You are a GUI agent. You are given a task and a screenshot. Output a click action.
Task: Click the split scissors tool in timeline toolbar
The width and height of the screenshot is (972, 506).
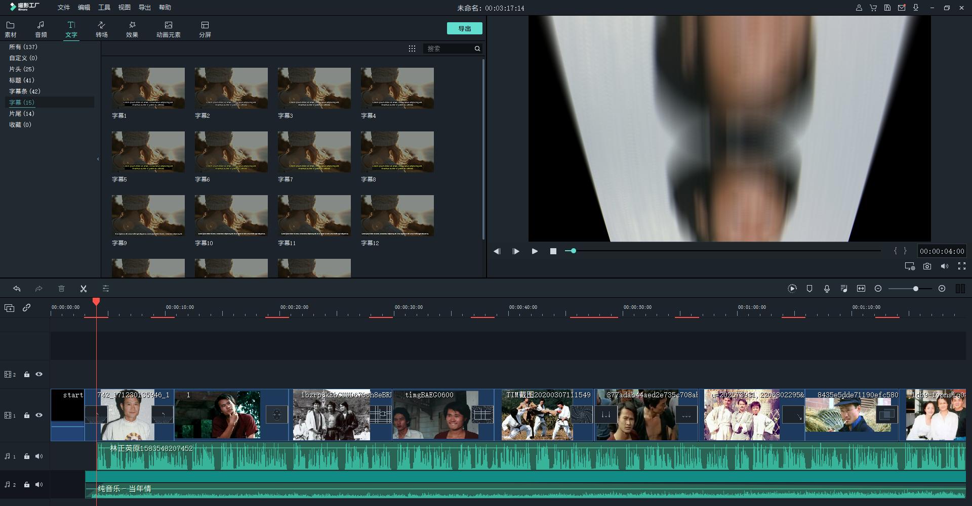point(84,289)
